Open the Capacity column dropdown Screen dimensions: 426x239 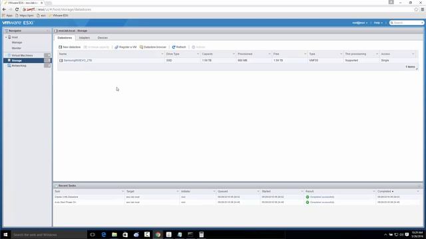point(234,54)
